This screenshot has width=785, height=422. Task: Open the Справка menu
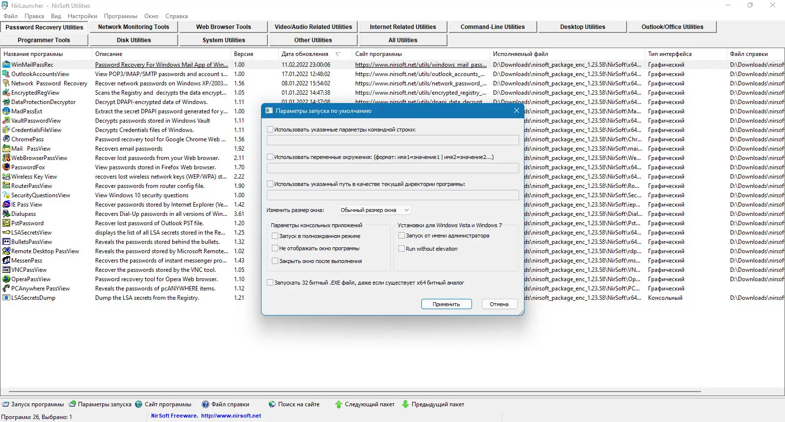(177, 16)
